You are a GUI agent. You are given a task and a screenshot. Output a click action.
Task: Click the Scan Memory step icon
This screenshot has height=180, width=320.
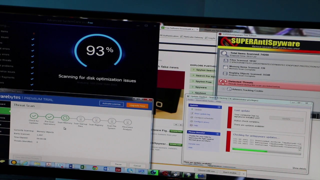point(65,118)
